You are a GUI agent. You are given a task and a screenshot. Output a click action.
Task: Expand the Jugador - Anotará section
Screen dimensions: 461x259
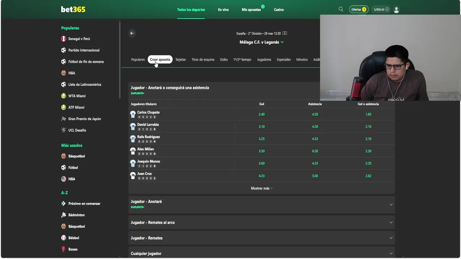[x=261, y=204]
